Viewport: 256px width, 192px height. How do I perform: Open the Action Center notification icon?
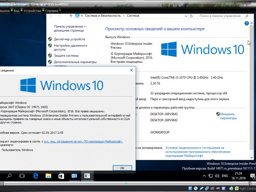253,176
